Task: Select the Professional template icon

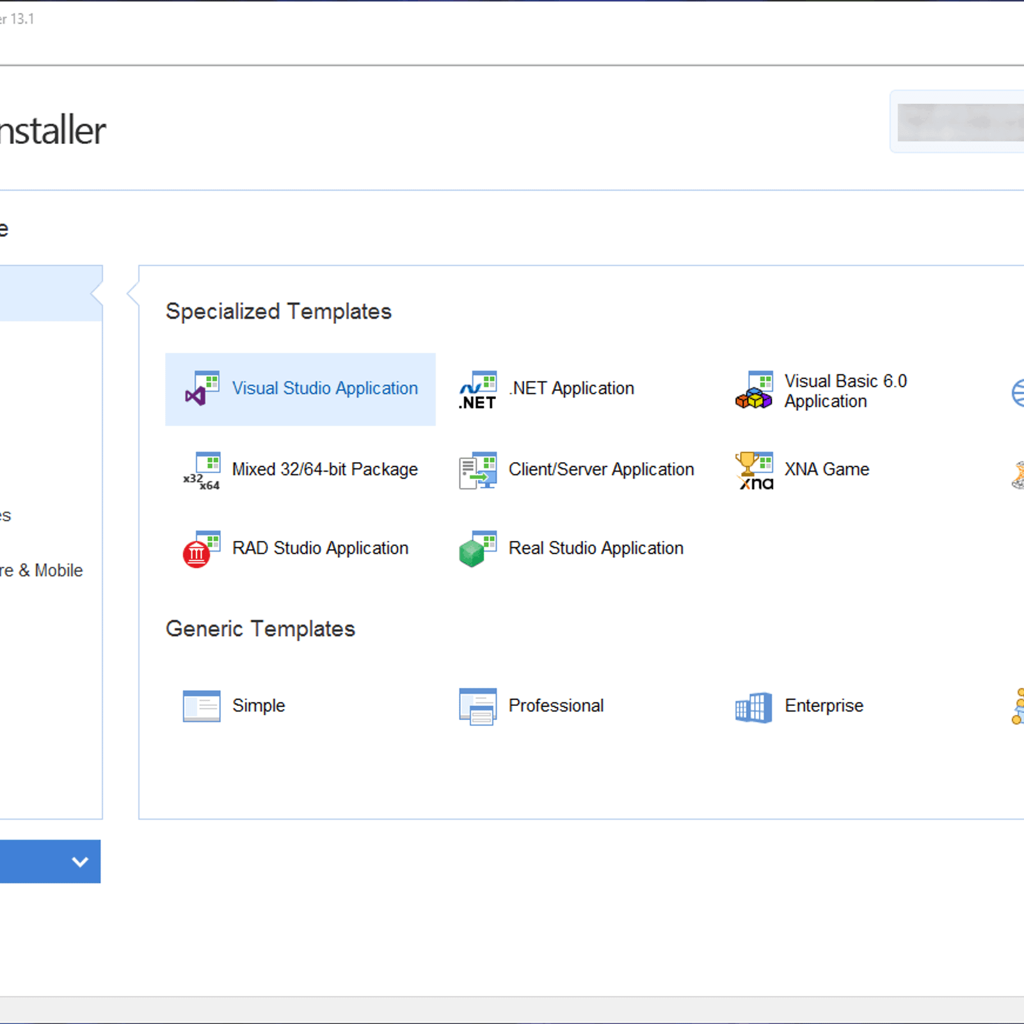Action: pos(477,707)
